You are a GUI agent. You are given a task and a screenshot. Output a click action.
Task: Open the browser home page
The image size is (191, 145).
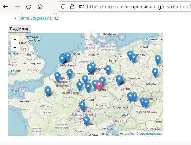tap(40, 6)
